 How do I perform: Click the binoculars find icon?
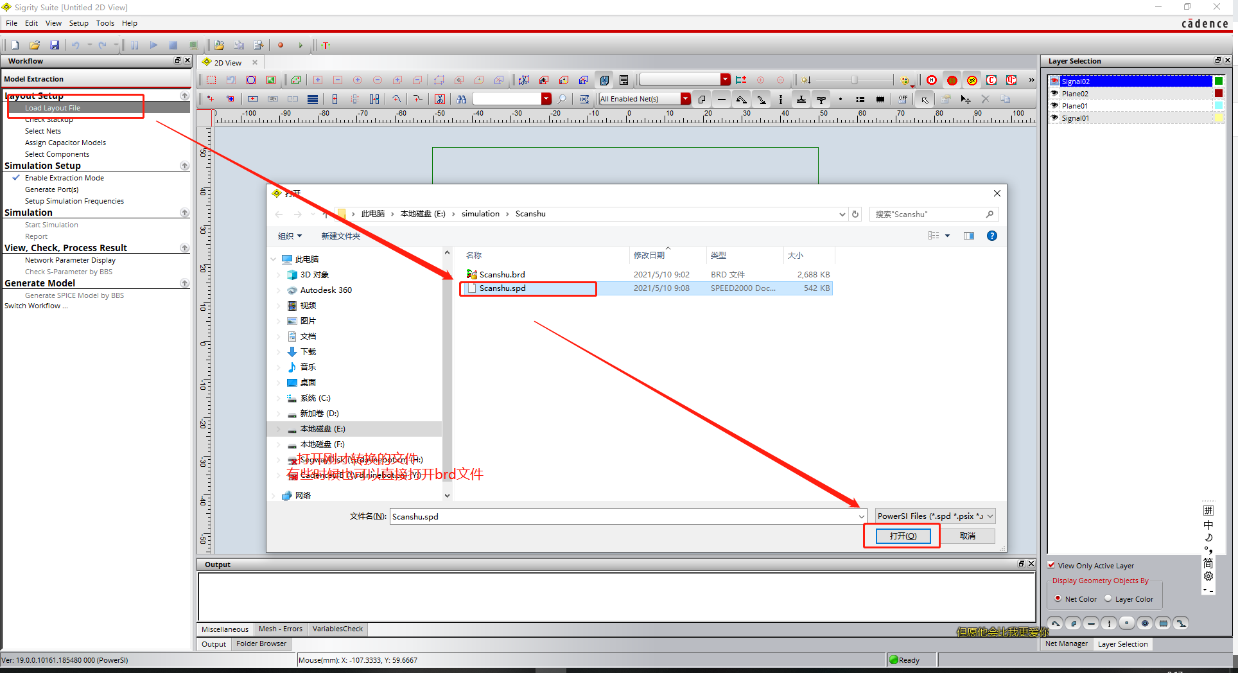click(x=462, y=99)
